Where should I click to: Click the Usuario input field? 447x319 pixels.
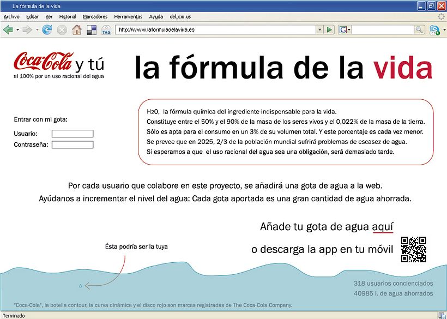pos(73,134)
